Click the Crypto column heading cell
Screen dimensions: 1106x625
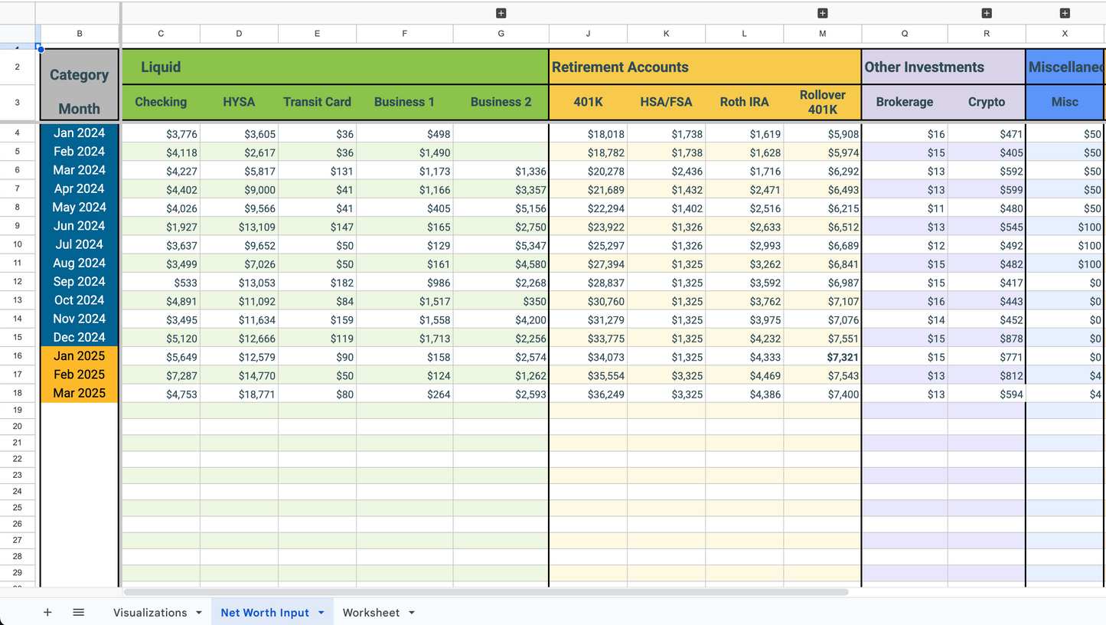pos(987,102)
